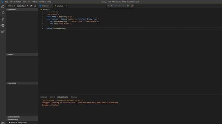
Task: Open the Source Control view
Action: pos(3,19)
